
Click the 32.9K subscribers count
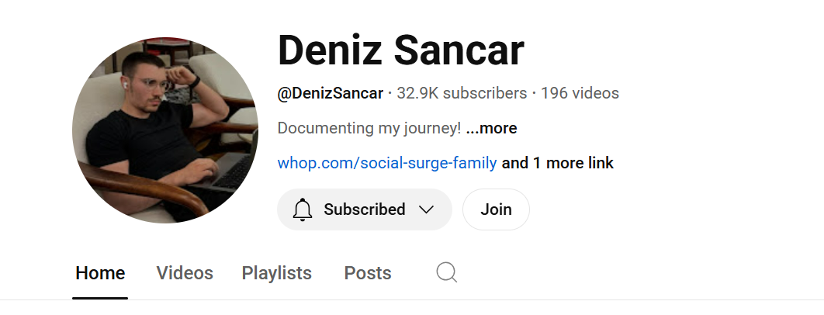click(462, 94)
